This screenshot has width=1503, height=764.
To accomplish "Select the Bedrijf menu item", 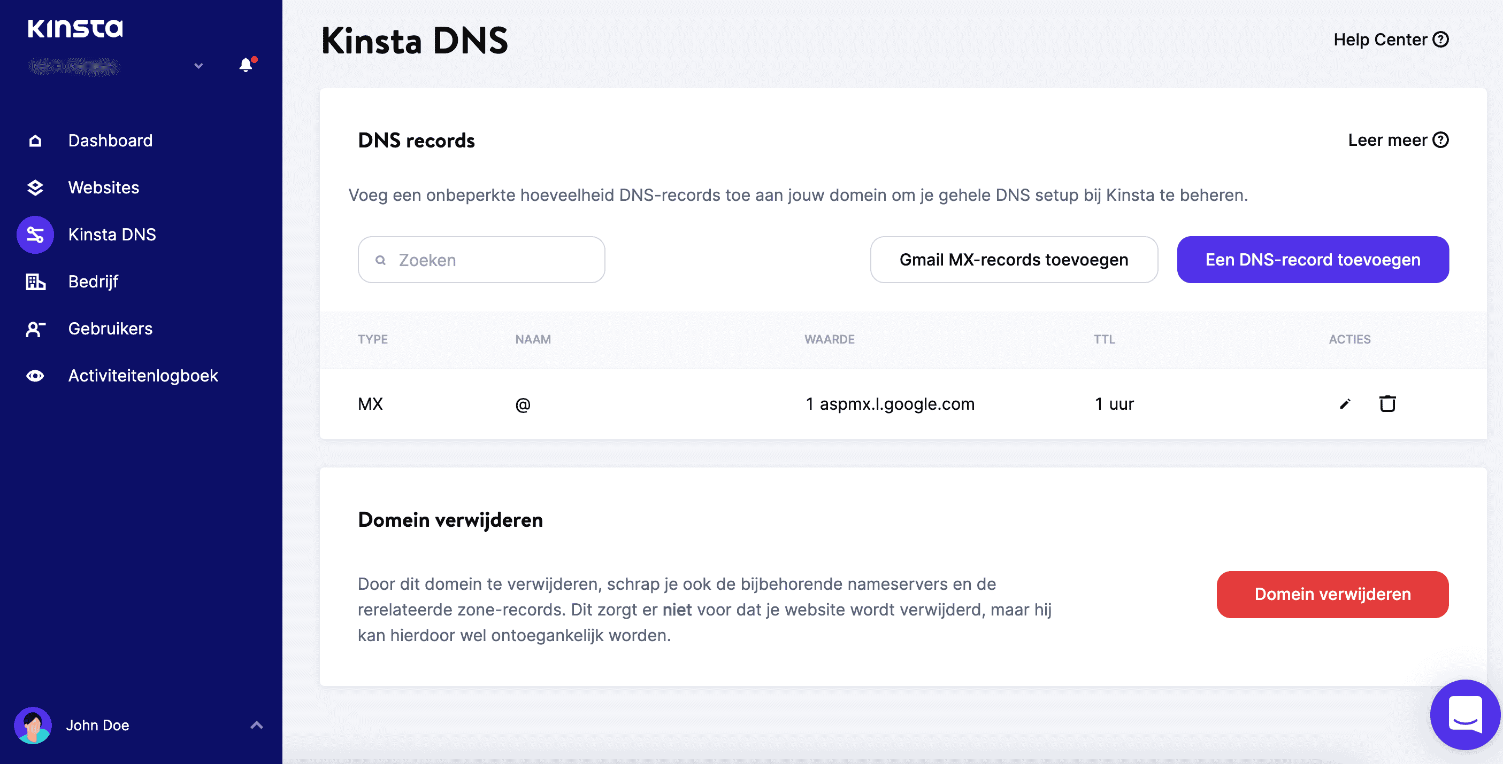I will tap(94, 282).
